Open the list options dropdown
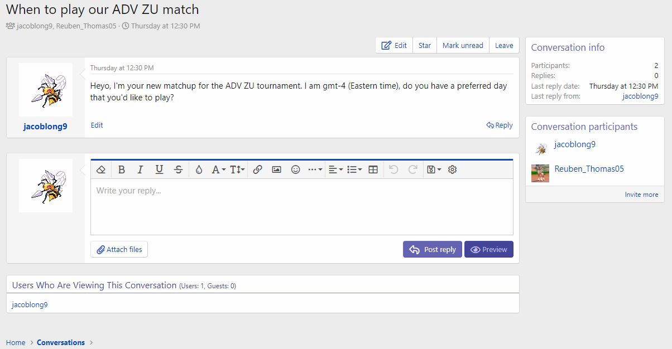 tap(354, 169)
